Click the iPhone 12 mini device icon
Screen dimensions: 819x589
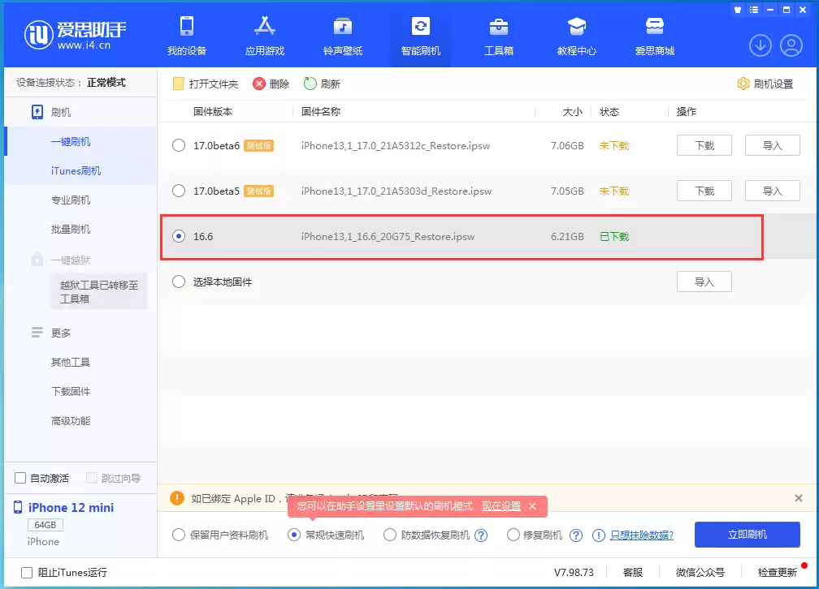tap(18, 507)
